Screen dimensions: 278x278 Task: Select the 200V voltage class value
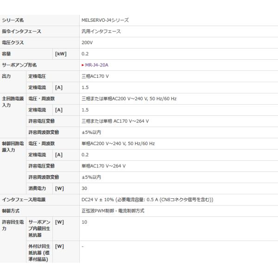(x=87, y=43)
